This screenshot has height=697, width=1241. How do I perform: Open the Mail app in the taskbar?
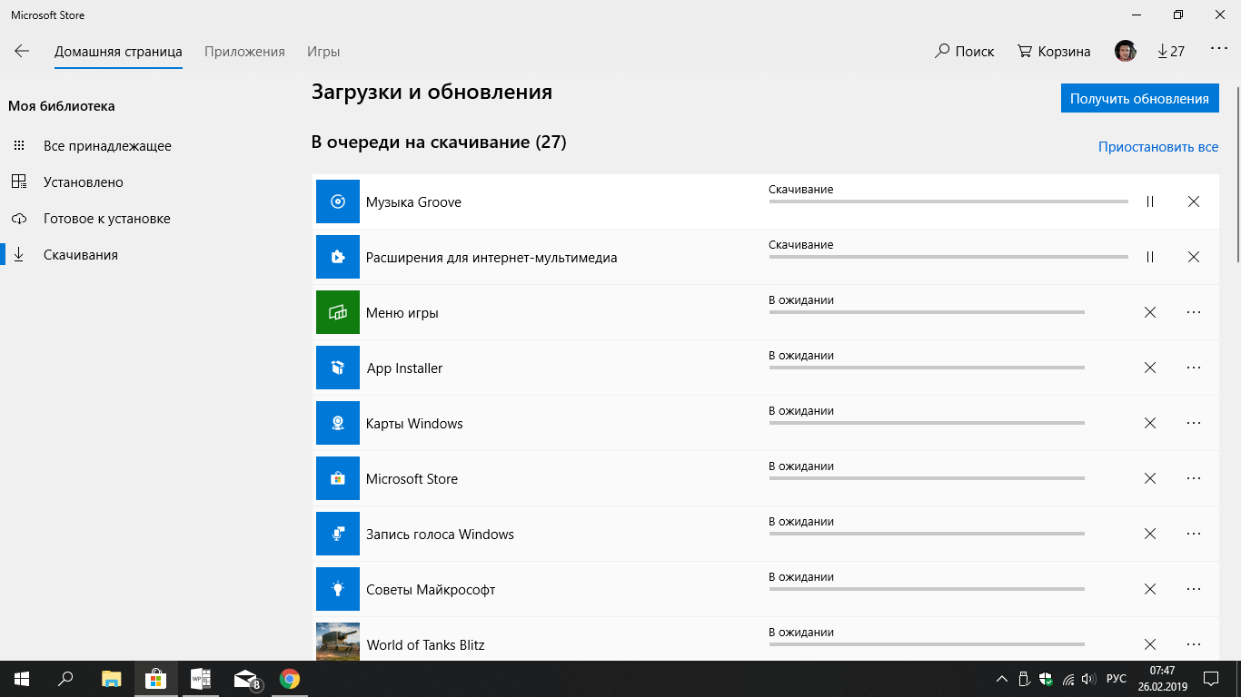pos(245,679)
